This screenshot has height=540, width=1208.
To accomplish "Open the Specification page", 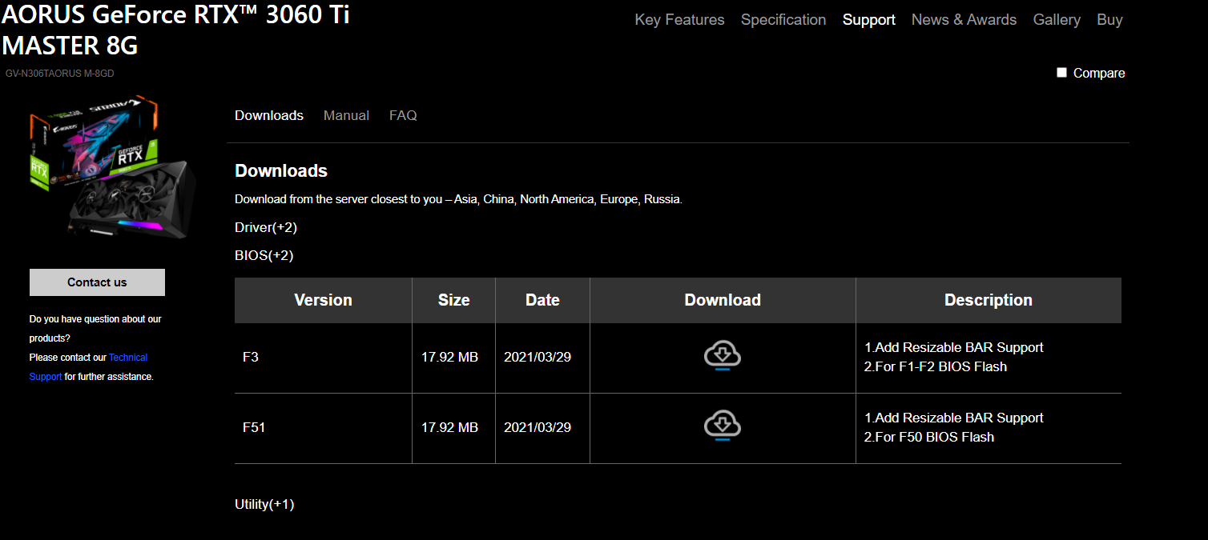I will [x=783, y=20].
